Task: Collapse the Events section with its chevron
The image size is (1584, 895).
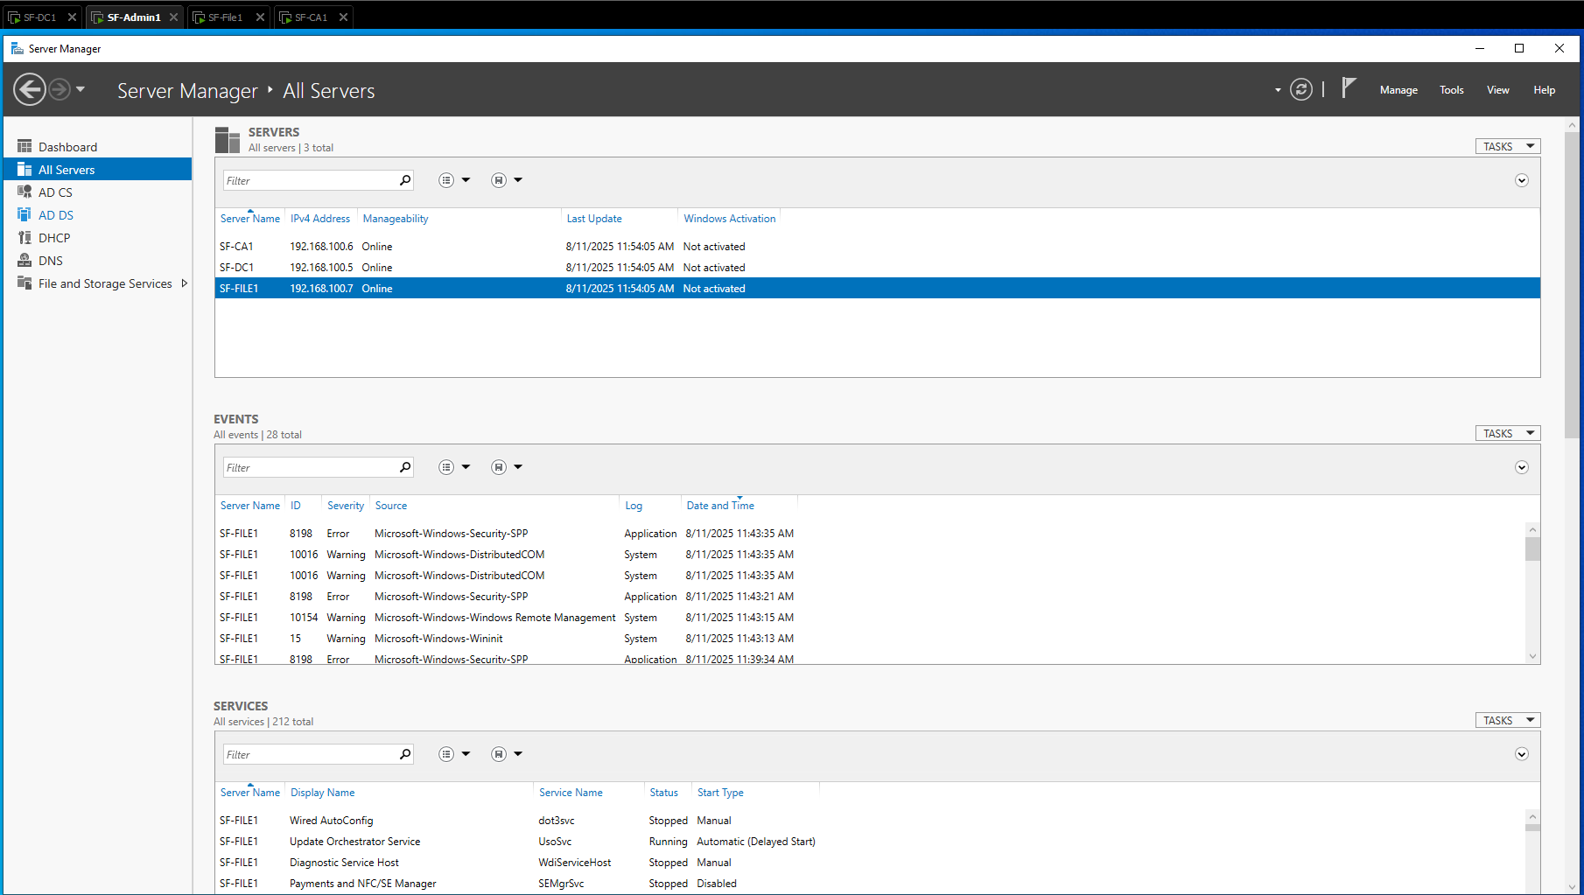Action: 1521,466
